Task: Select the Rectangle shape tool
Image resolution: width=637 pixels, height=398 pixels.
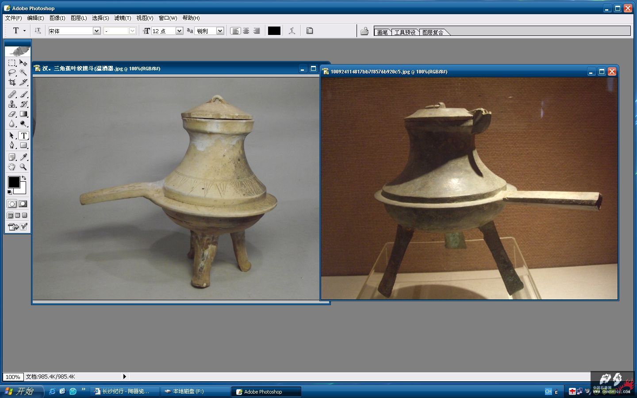Action: [x=23, y=145]
